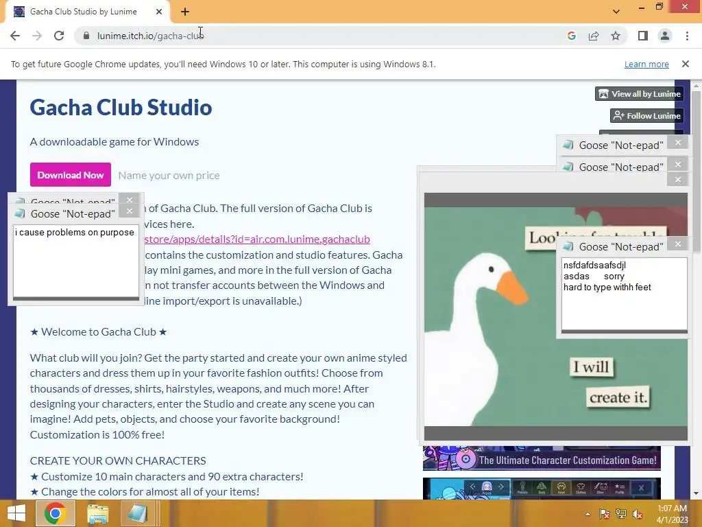Click 'CREATE YOUR OWN CHARACTERS' heading
Image resolution: width=702 pixels, height=527 pixels.
pyautogui.click(x=118, y=460)
